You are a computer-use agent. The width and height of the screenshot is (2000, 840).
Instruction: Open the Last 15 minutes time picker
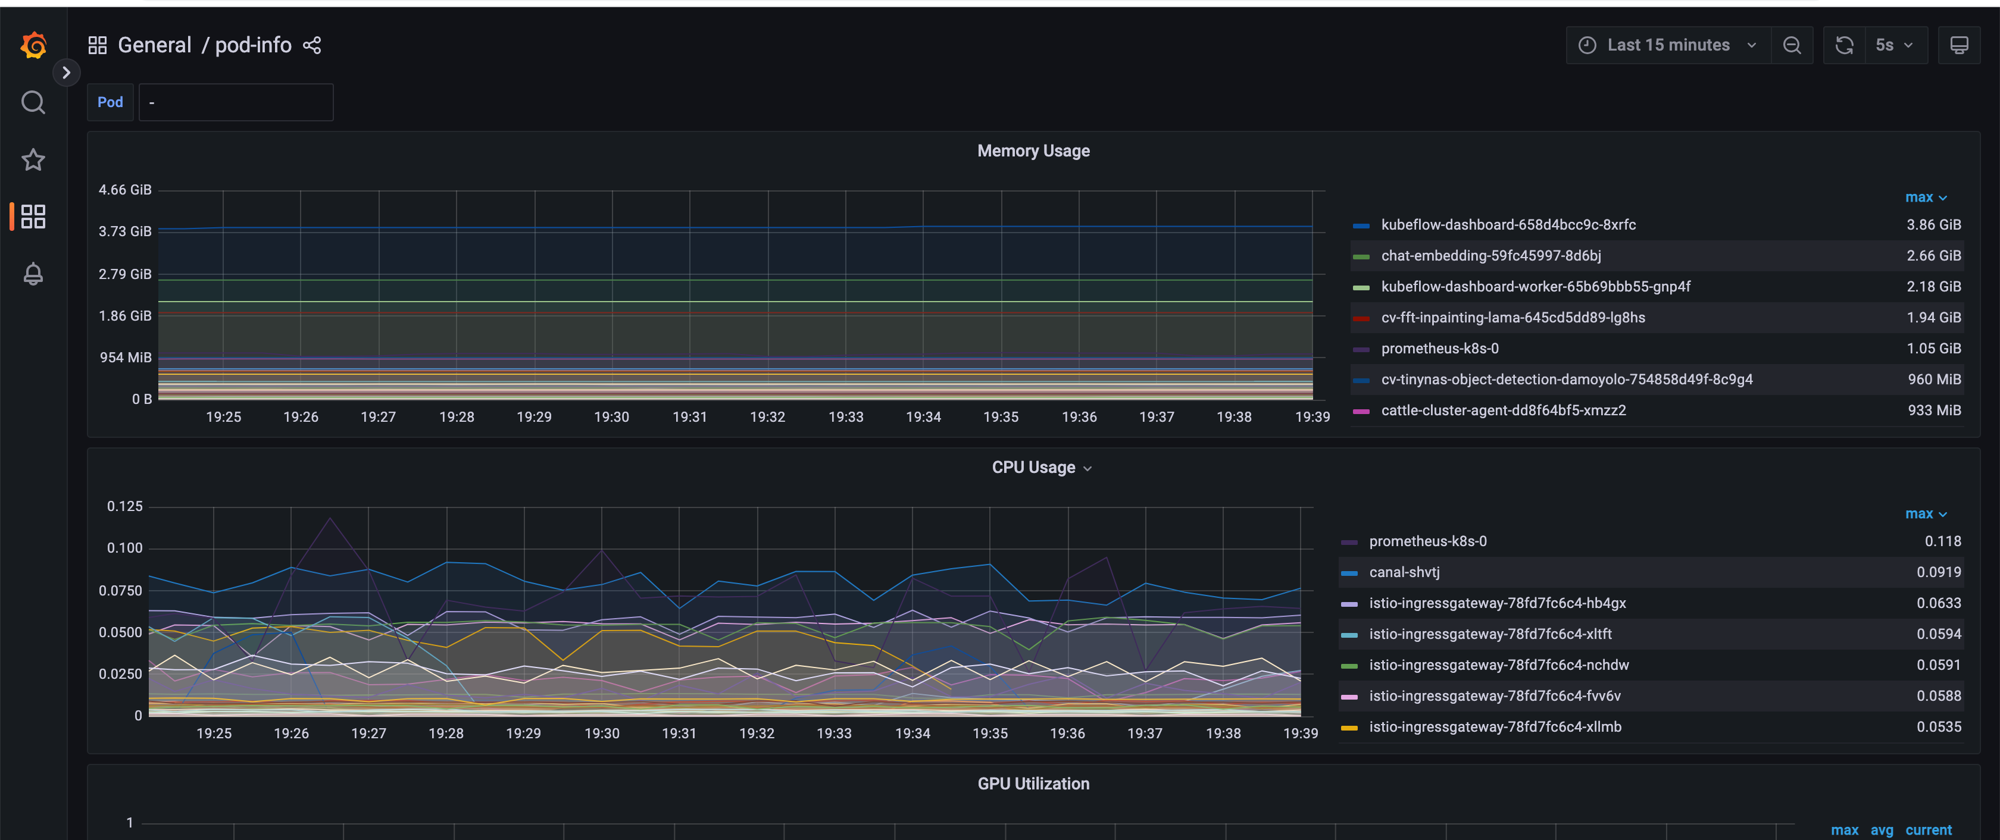pos(1668,46)
